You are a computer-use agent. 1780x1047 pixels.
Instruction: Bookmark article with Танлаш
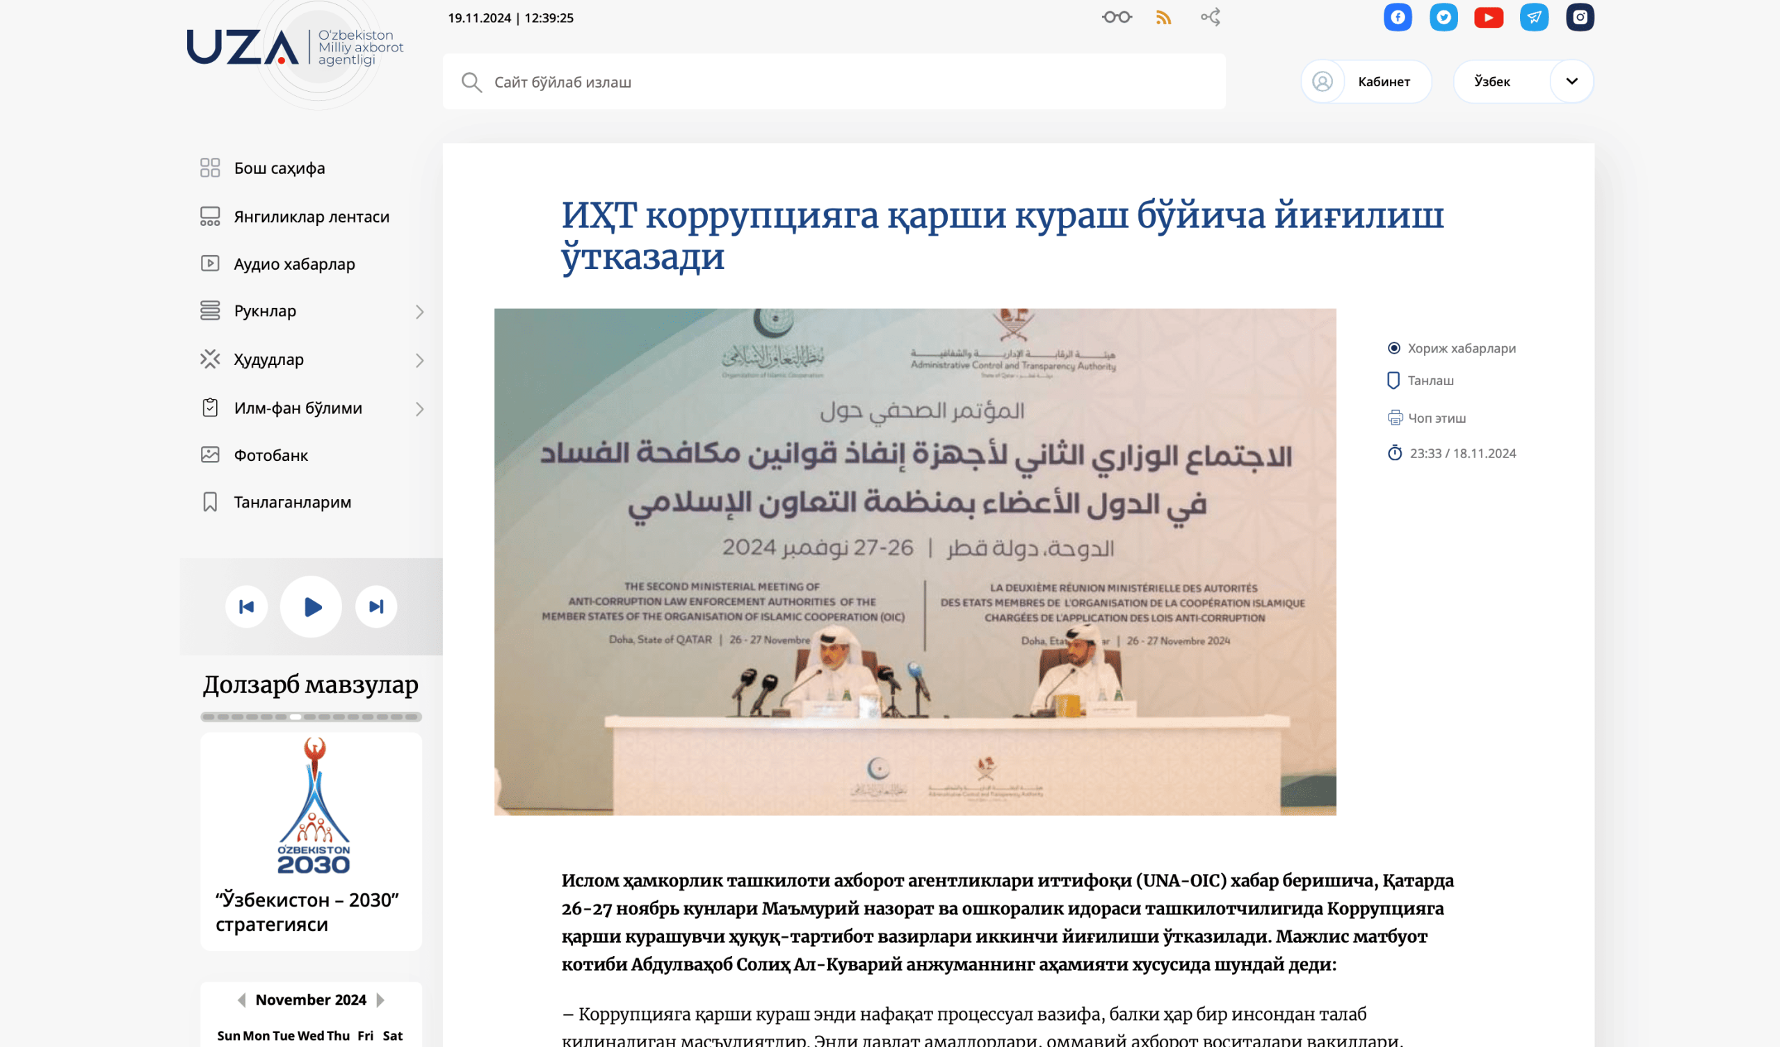point(1430,381)
